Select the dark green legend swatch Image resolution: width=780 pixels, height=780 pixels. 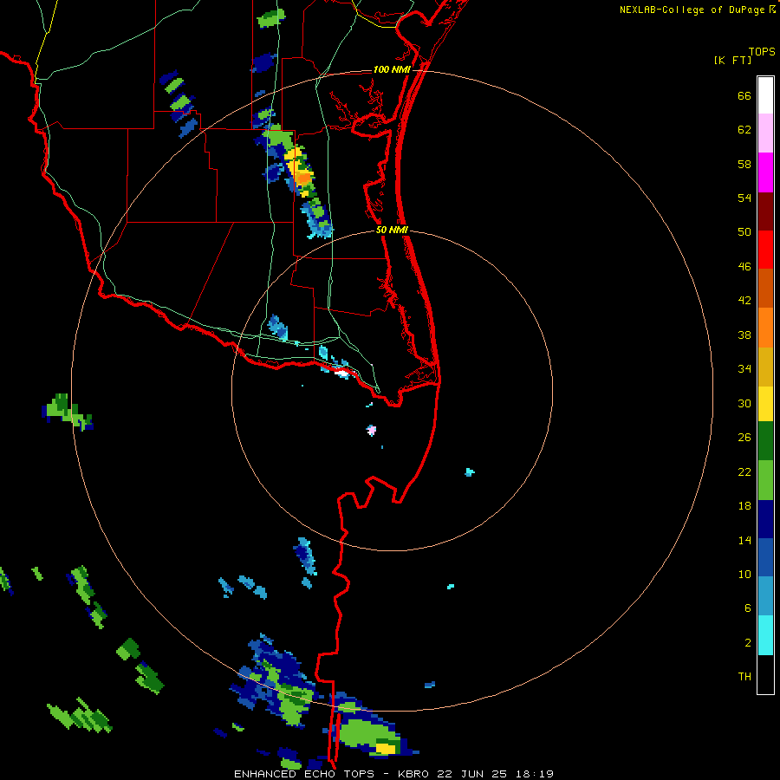tap(765, 441)
